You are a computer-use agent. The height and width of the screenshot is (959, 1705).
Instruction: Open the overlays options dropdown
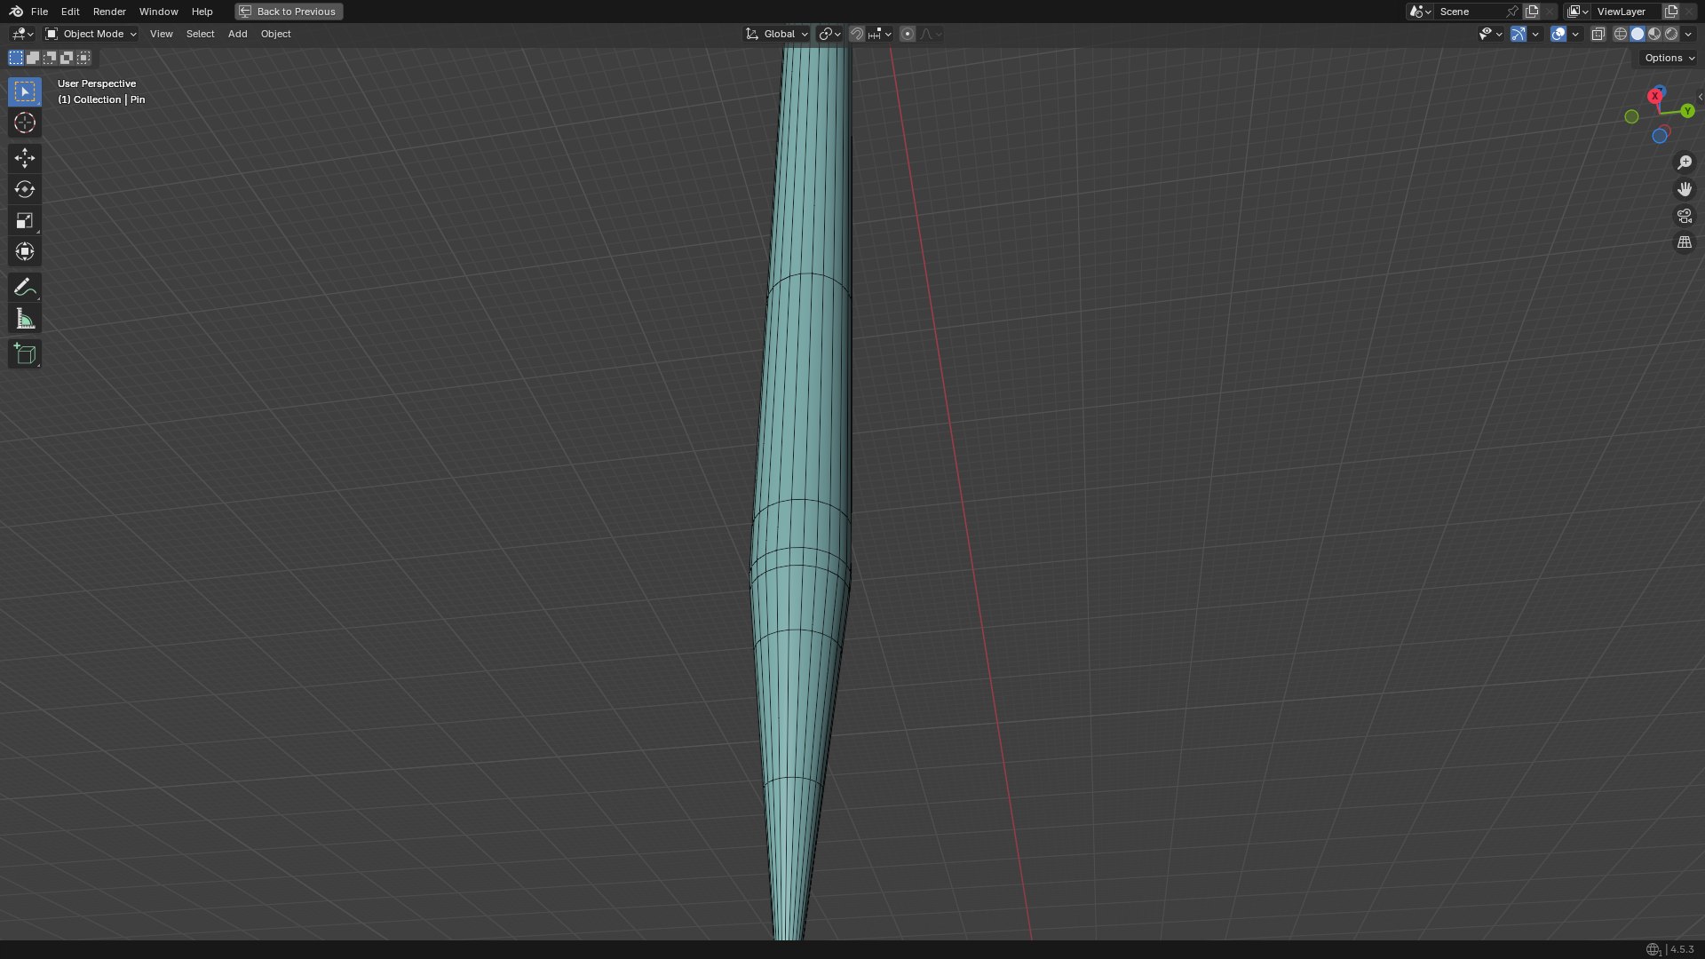1575,34
